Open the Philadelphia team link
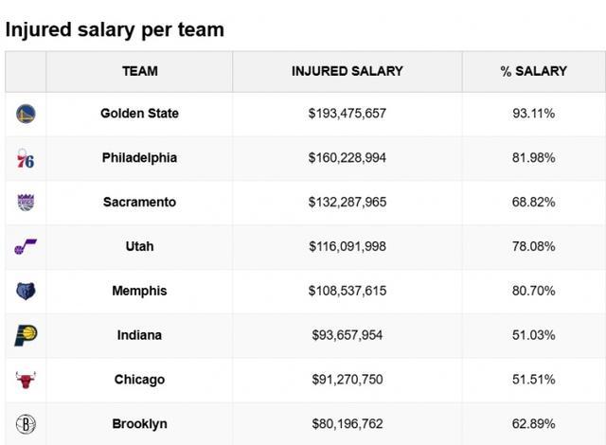This screenshot has height=445, width=606. coord(139,158)
